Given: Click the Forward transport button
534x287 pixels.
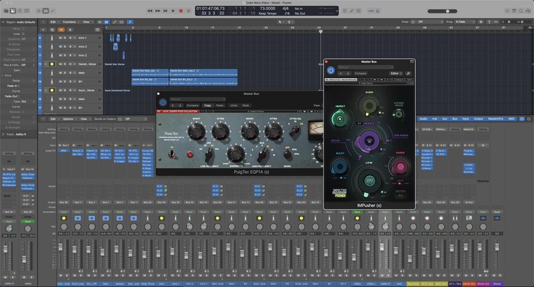Looking at the screenshot, I should 157,11.
